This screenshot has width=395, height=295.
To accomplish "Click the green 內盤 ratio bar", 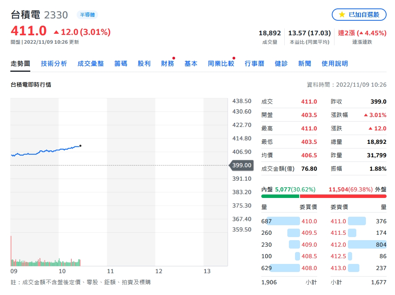I will tap(280, 196).
